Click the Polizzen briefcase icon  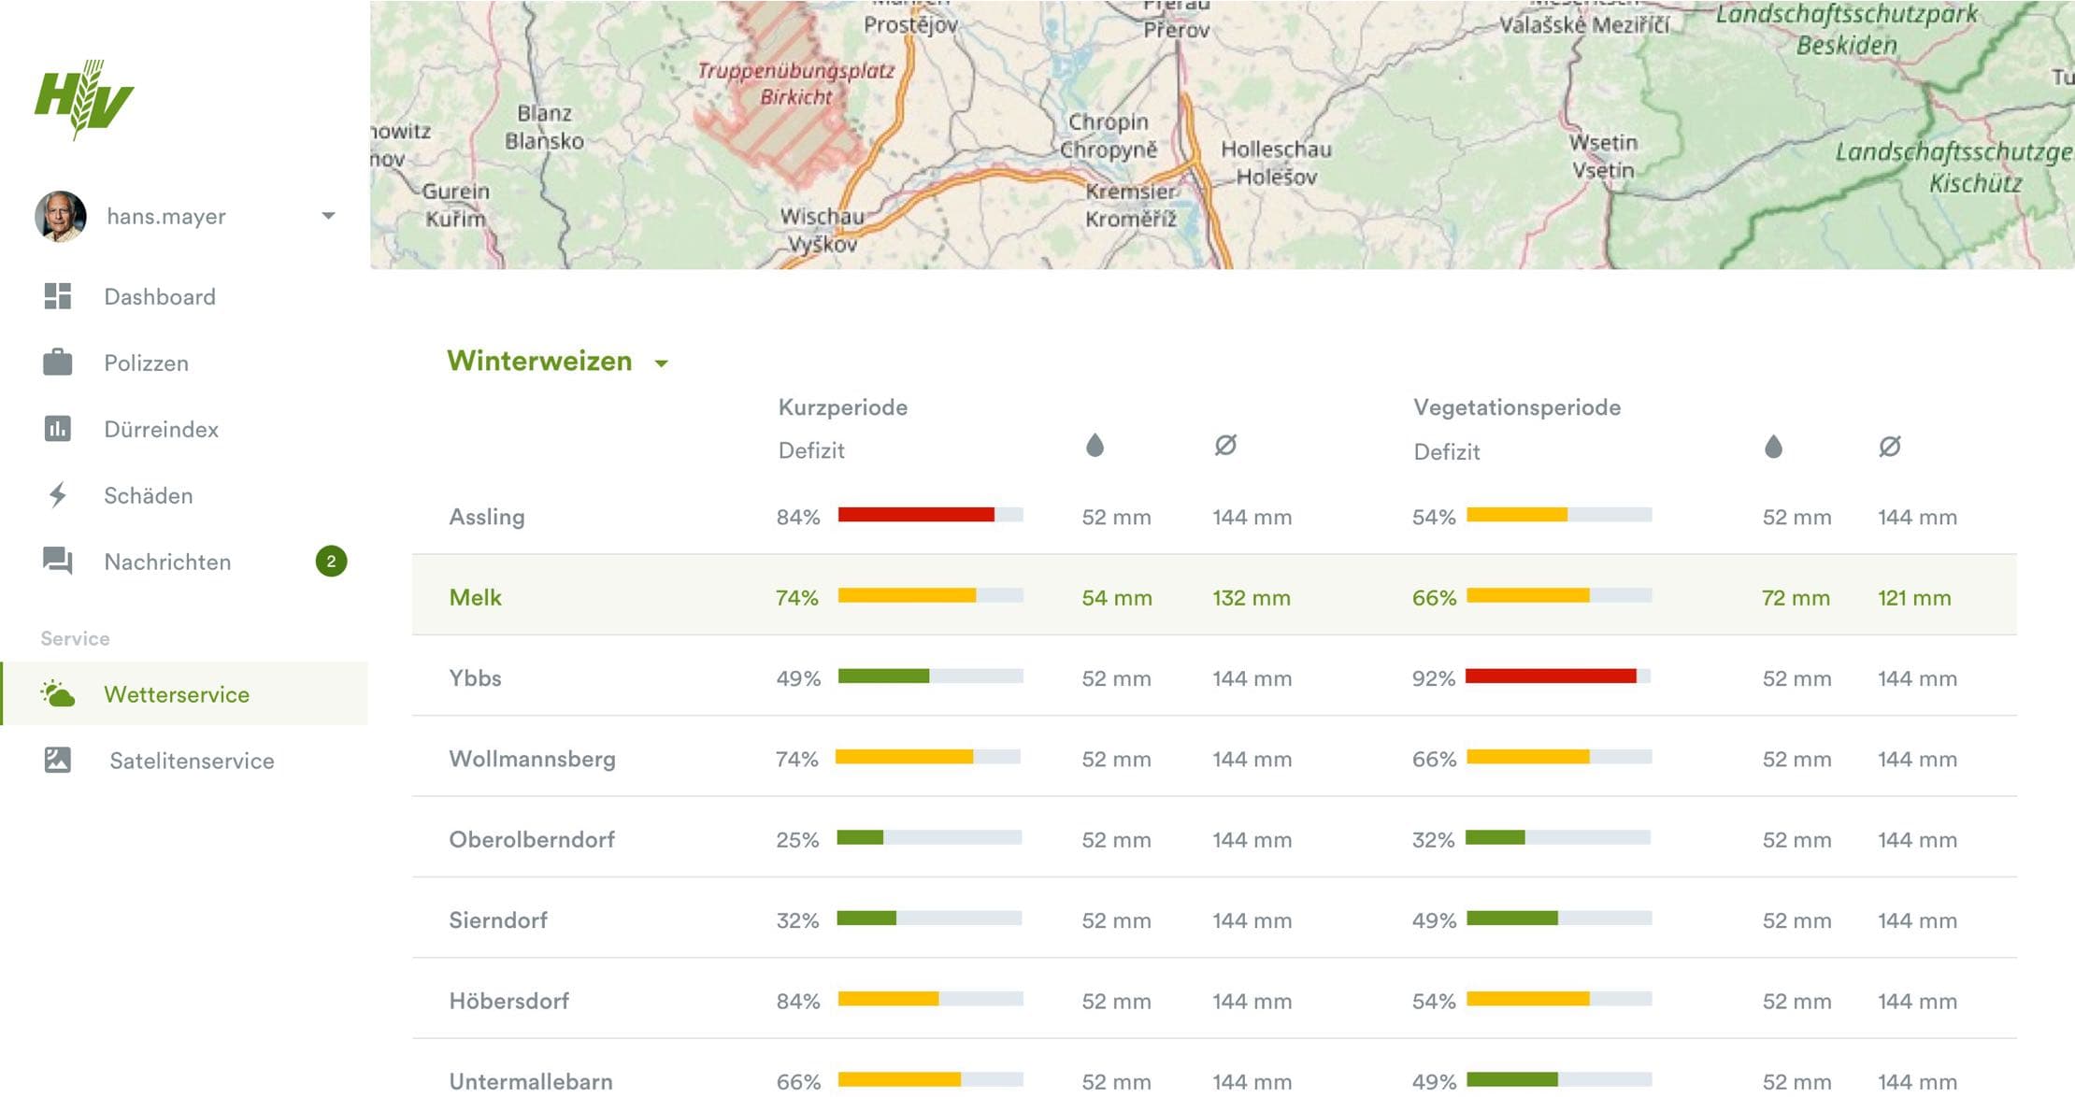pos(58,363)
